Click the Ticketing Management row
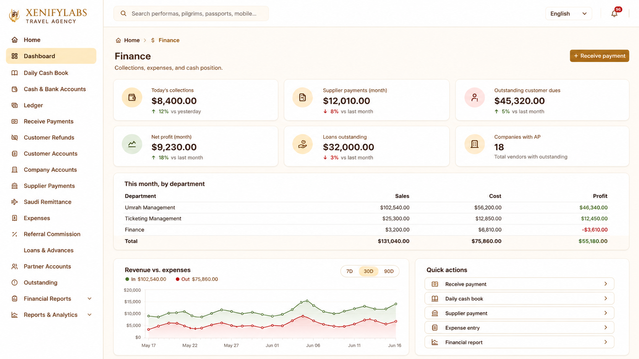Screen dimensions: 639x359 pos(366,219)
